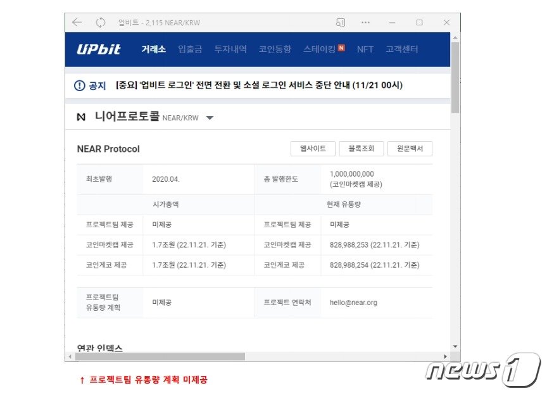
Task: Click the 프로젝트 연락처 label
Action: pos(287,303)
